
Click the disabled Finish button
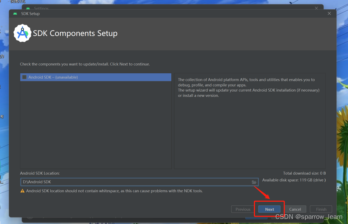[x=321, y=209]
